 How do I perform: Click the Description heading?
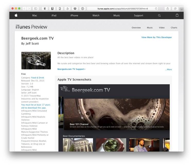pyautogui.click(x=66, y=53)
